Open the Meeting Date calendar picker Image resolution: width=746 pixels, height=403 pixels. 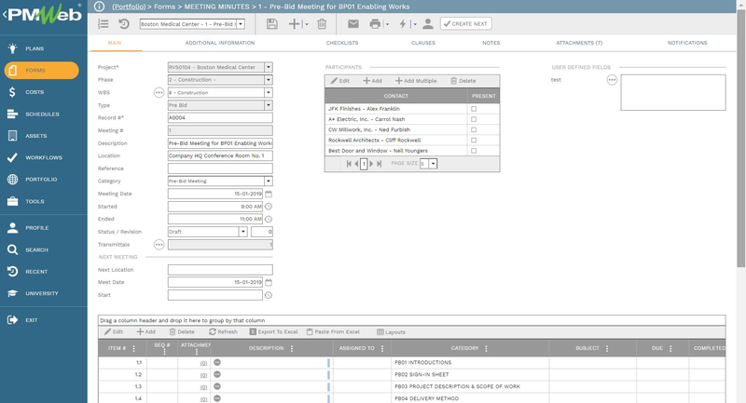[x=269, y=195]
